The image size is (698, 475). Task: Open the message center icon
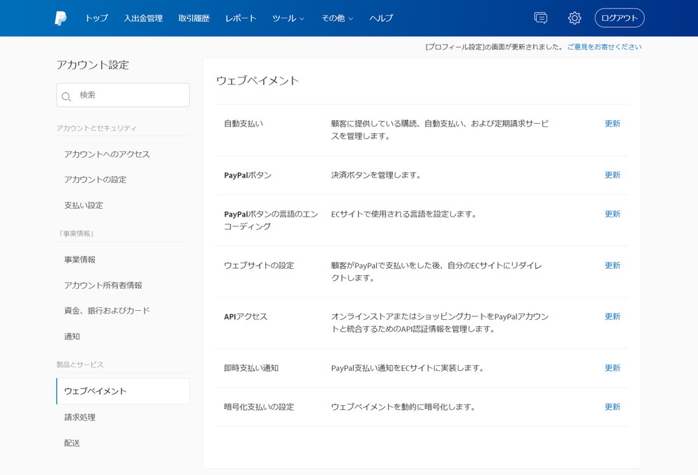click(x=540, y=18)
